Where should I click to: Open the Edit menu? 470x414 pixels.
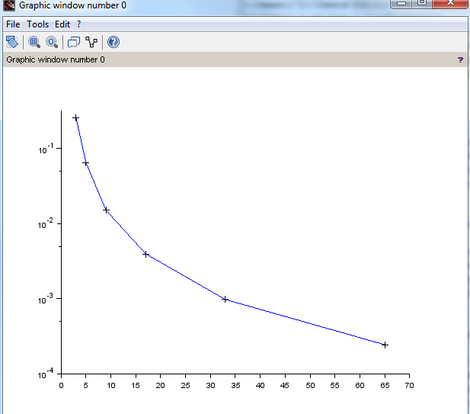coord(62,24)
